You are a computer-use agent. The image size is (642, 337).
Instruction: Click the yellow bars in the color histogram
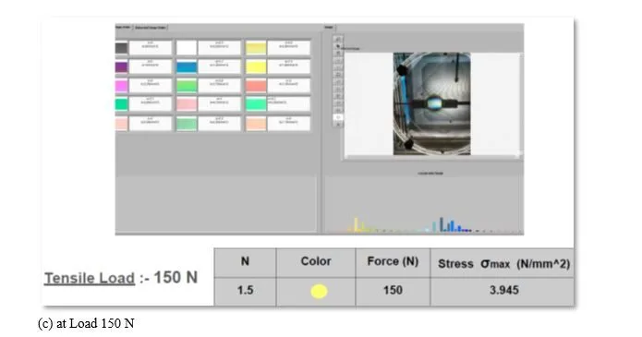[359, 224]
